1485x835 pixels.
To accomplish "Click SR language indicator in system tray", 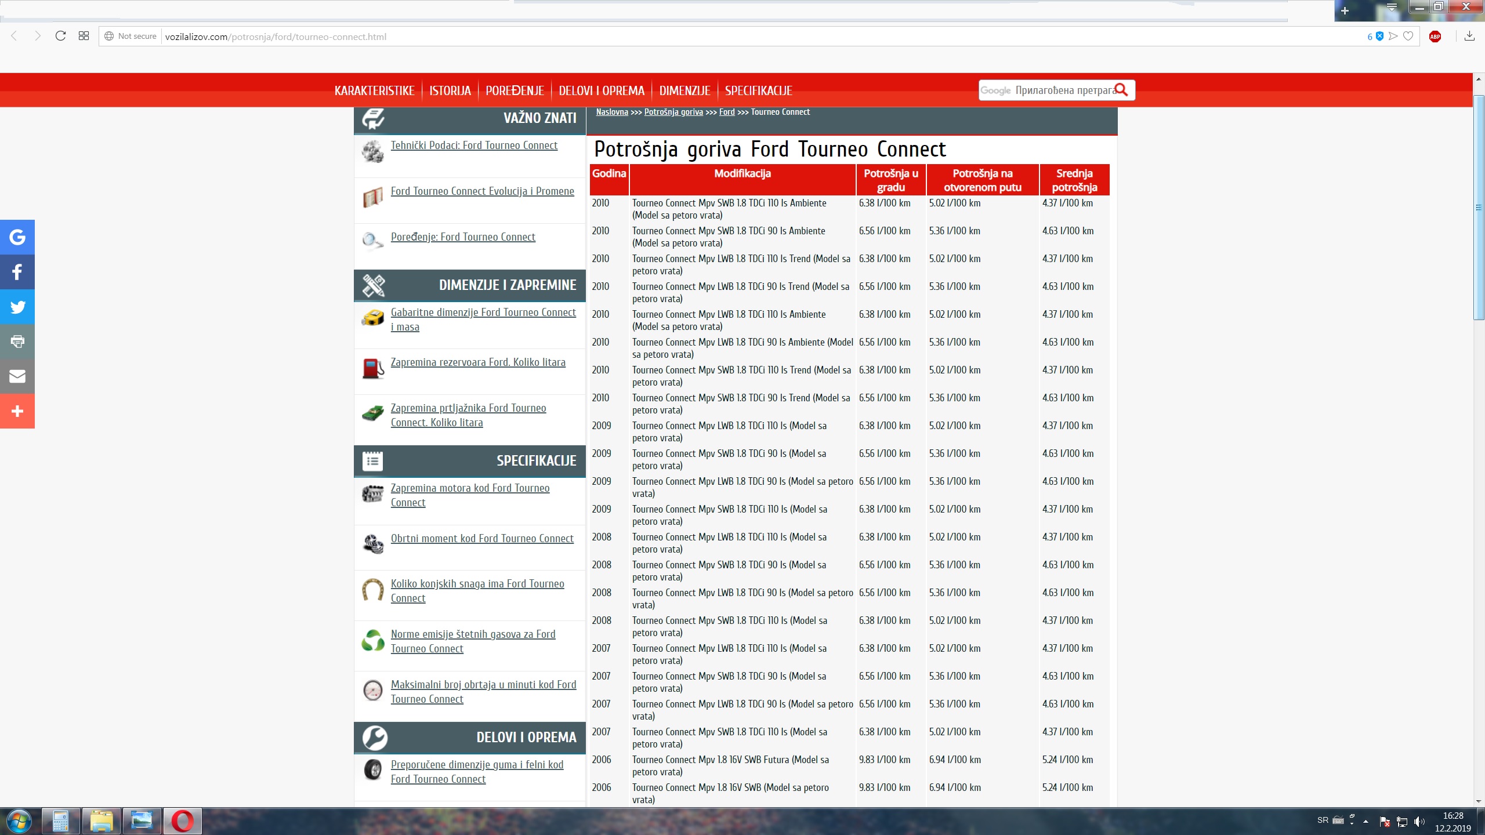I will [1323, 820].
